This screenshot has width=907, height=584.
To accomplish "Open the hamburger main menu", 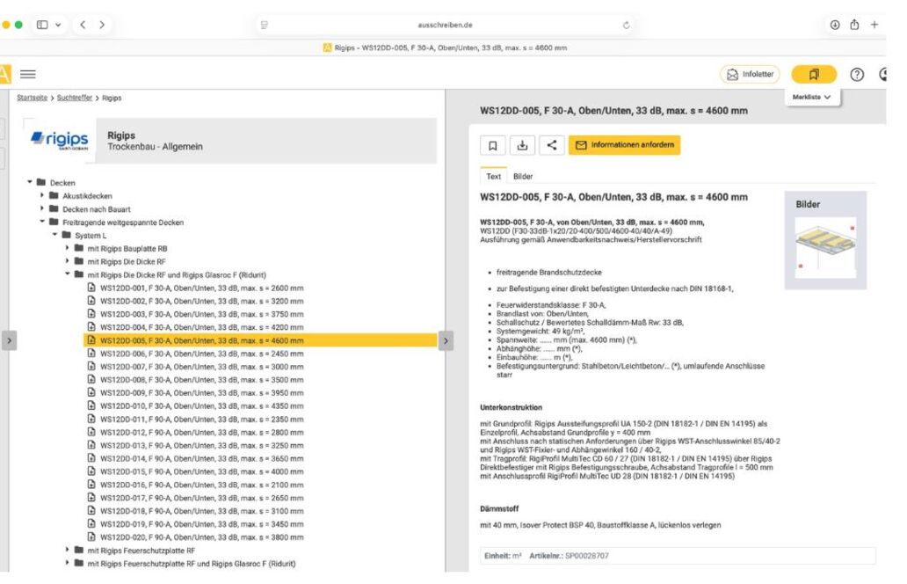I will [x=28, y=74].
